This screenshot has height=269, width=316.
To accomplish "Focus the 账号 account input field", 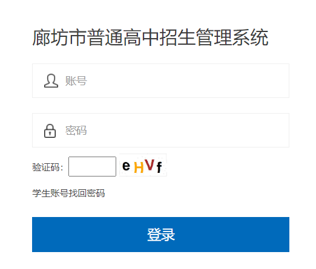I will tap(160, 81).
